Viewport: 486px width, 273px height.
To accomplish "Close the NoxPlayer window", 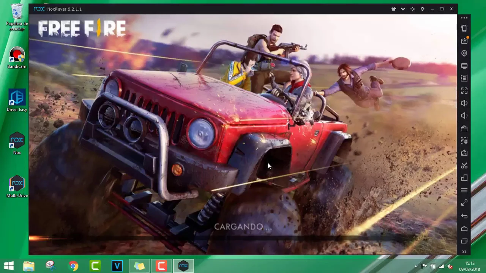I will tap(451, 9).
